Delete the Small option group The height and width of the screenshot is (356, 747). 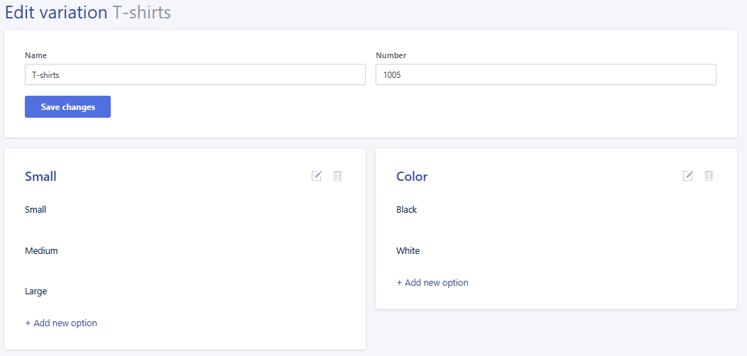(x=337, y=176)
